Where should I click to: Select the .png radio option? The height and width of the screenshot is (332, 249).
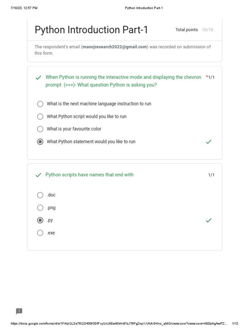40,208
